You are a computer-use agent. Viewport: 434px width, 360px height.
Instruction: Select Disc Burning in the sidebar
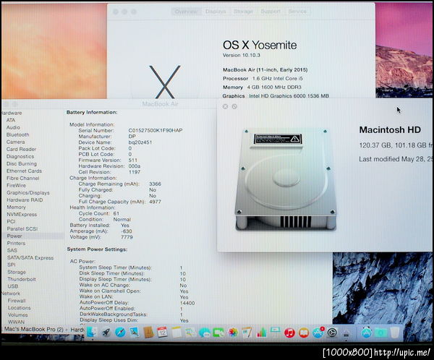[22, 164]
